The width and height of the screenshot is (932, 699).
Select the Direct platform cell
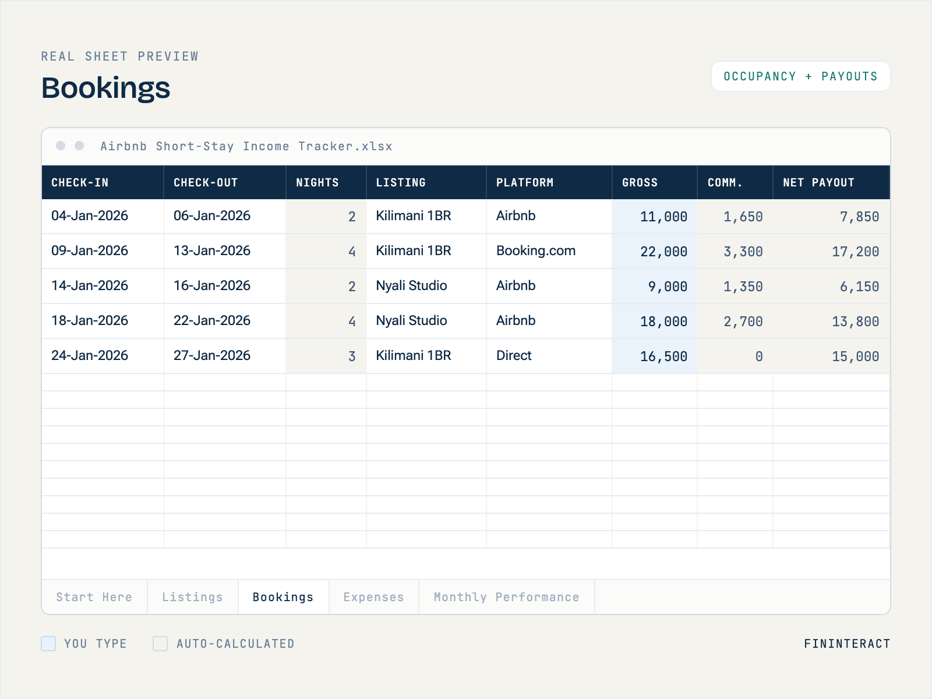pos(549,356)
